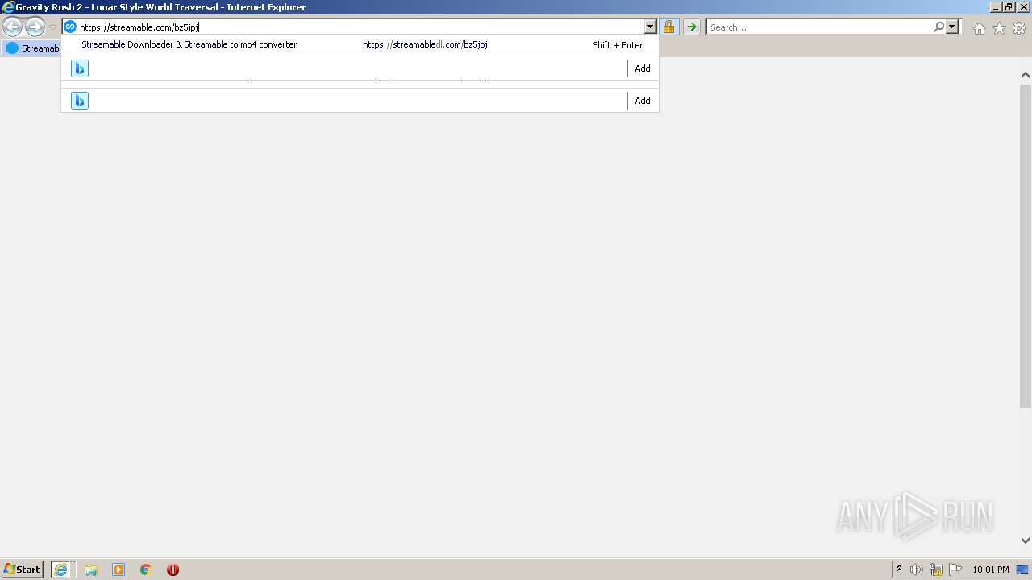
Task: Click Action Center flag tray icon
Action: coord(955,570)
